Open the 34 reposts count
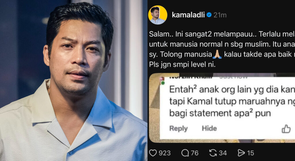This screenshot has width=295, height=161. [x=223, y=153]
